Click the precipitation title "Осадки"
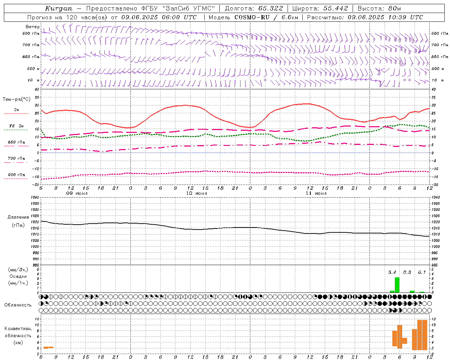 (18, 276)
